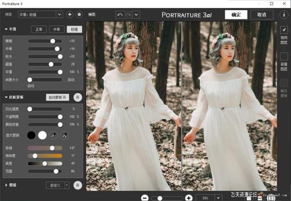
Task: Click the zoom in plus icon
Action: [x=189, y=198]
